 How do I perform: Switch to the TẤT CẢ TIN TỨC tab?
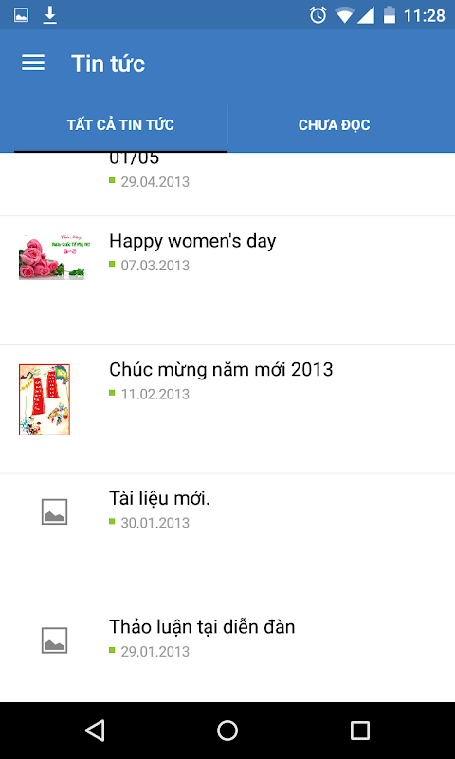click(x=120, y=125)
